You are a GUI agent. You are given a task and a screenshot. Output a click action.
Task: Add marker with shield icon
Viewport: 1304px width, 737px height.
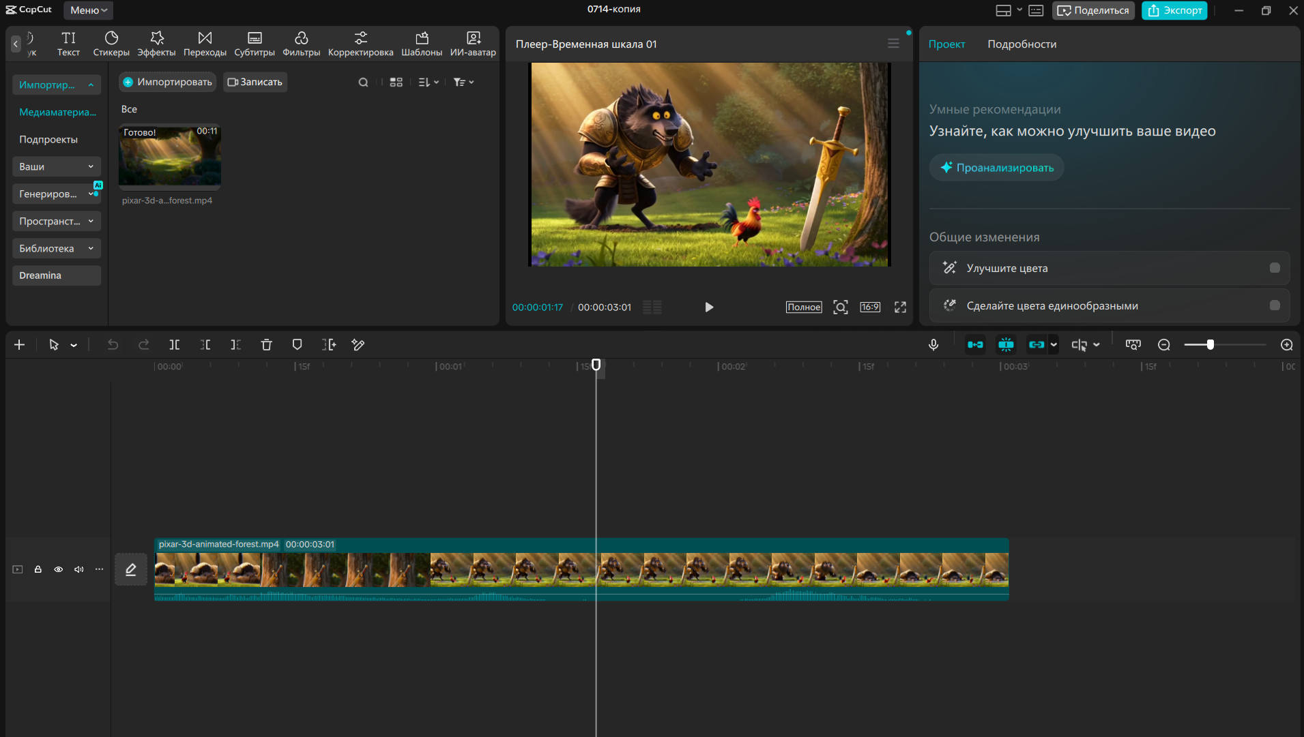(297, 345)
